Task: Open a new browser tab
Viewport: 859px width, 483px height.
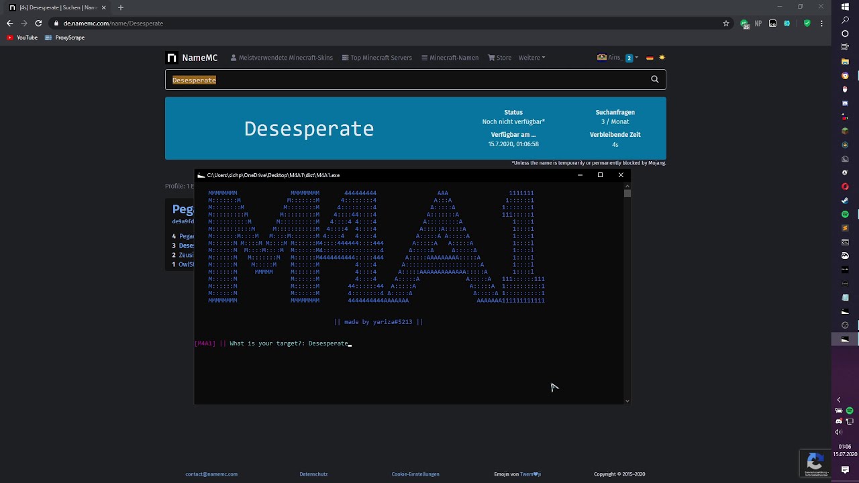Action: pyautogui.click(x=121, y=7)
